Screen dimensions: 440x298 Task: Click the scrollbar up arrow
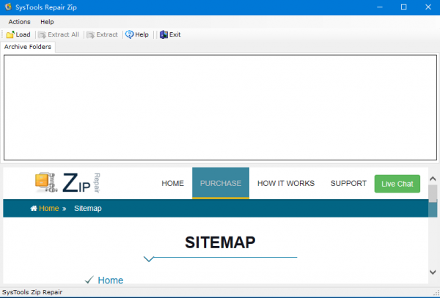[x=433, y=179]
